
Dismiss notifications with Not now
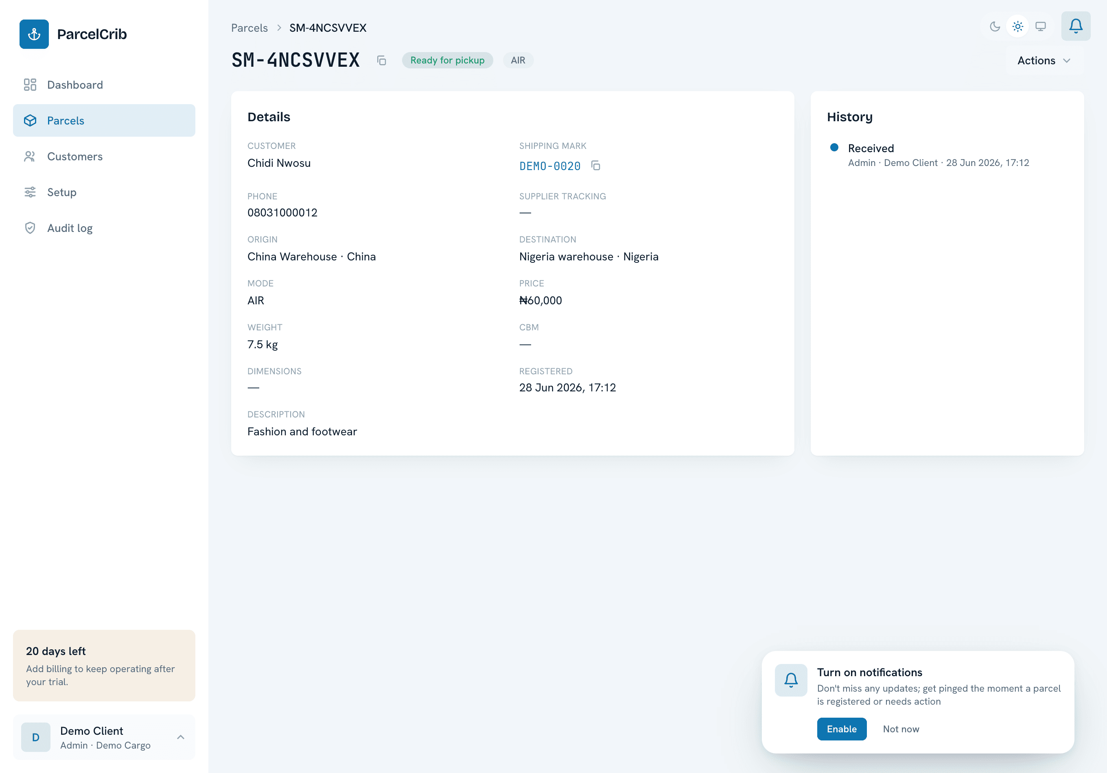901,729
